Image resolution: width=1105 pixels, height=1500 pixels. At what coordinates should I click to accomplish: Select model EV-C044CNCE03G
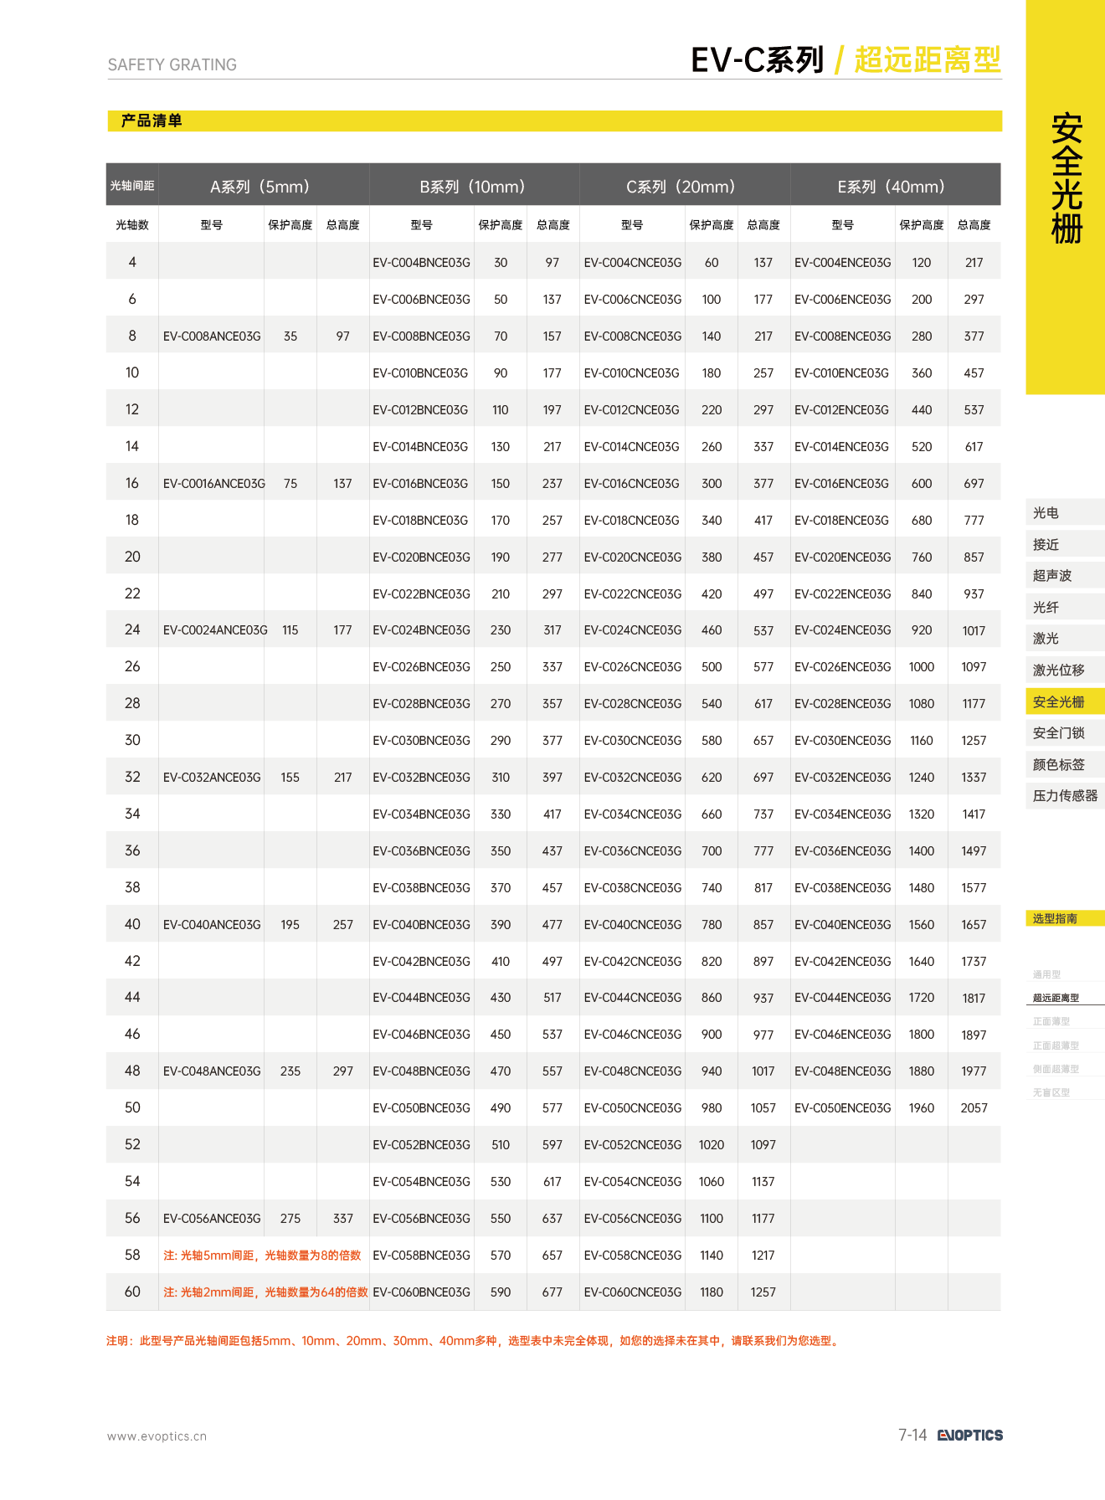(x=633, y=998)
